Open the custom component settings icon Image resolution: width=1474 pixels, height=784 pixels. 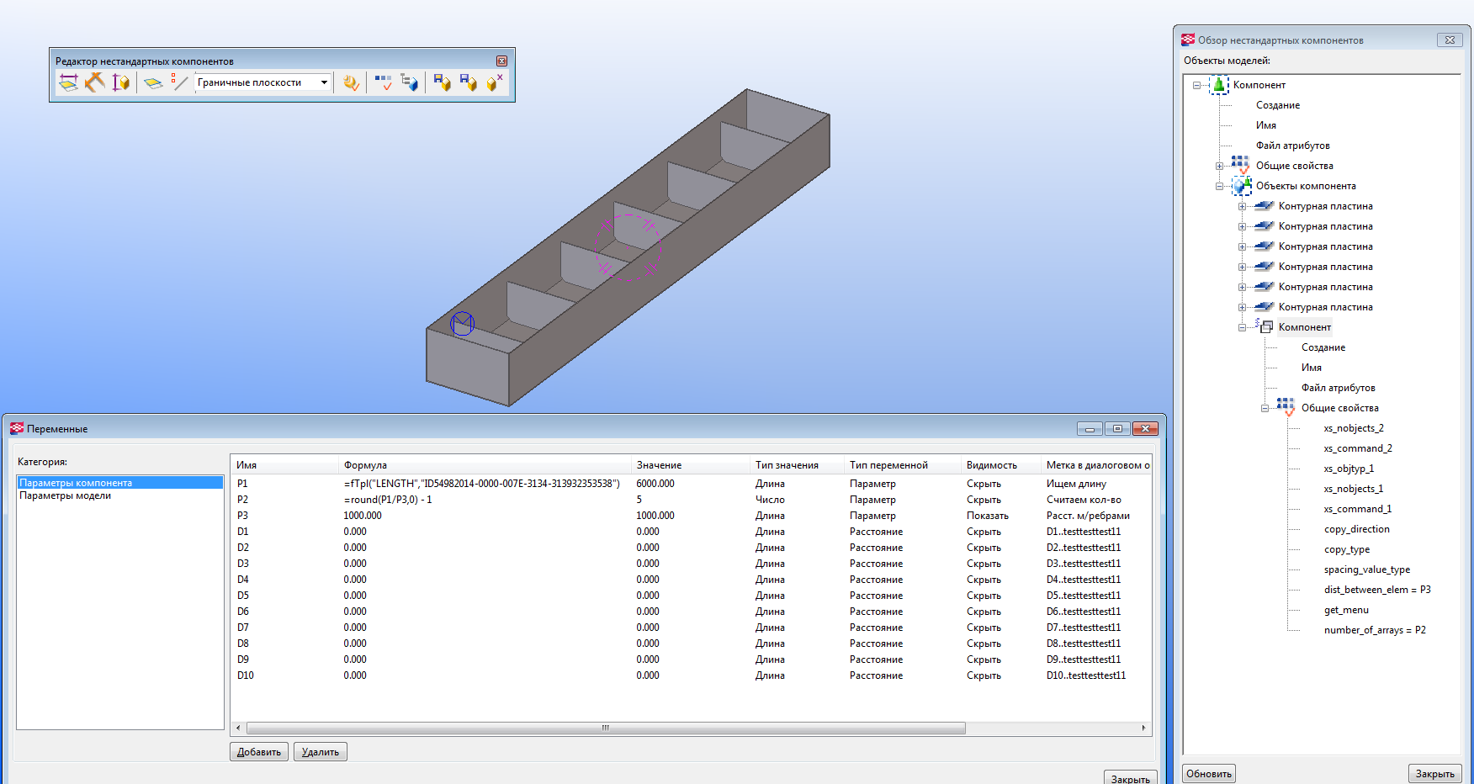click(x=351, y=82)
